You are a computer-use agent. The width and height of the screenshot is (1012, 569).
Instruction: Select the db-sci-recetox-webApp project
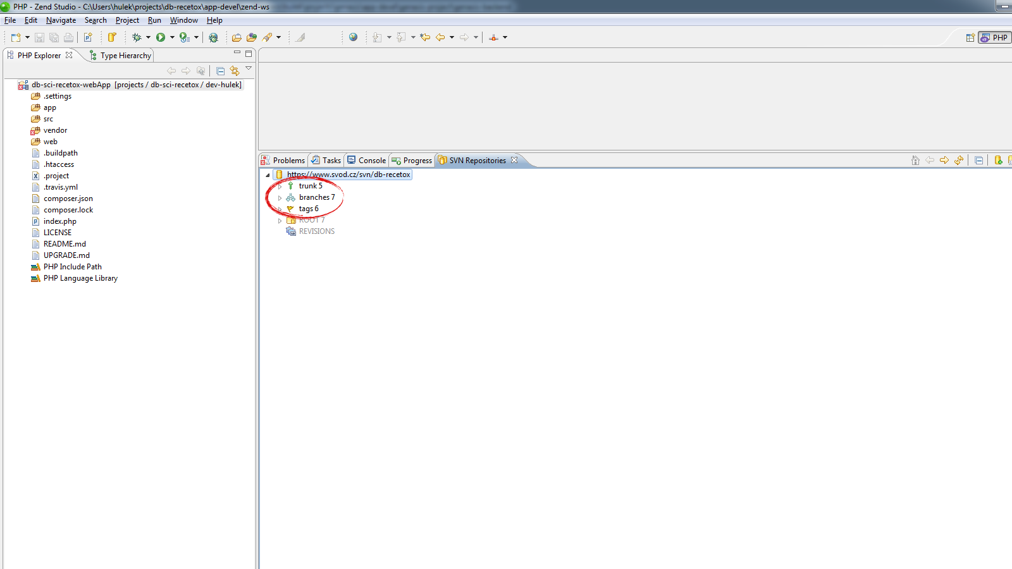[x=130, y=85]
